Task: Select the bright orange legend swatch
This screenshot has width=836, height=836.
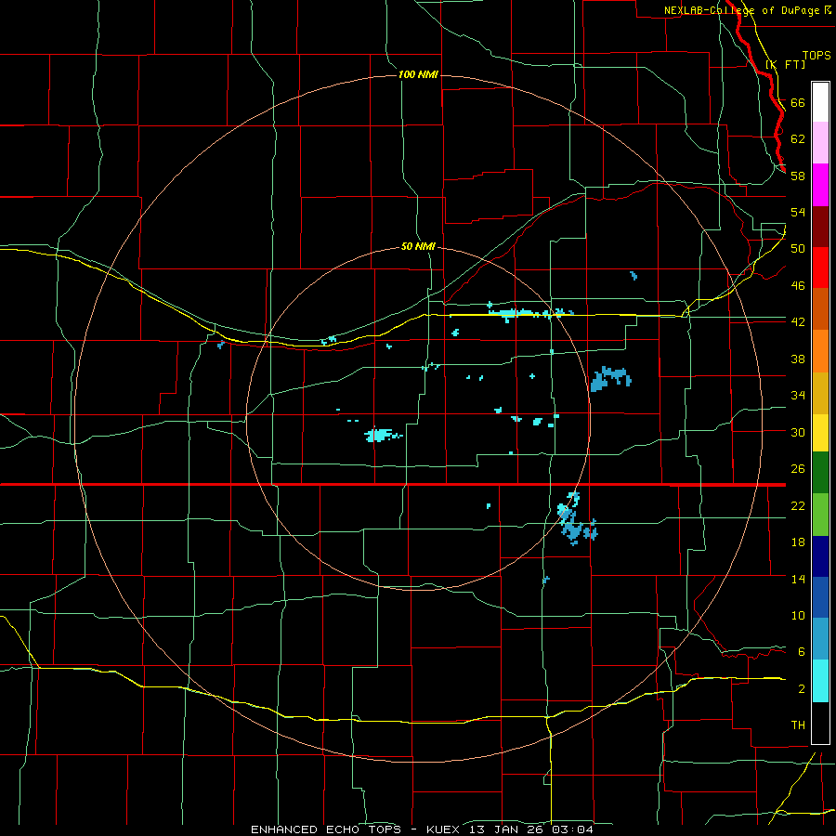Action: tap(820, 351)
